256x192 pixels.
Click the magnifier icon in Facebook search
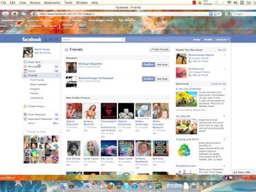[x=123, y=39]
